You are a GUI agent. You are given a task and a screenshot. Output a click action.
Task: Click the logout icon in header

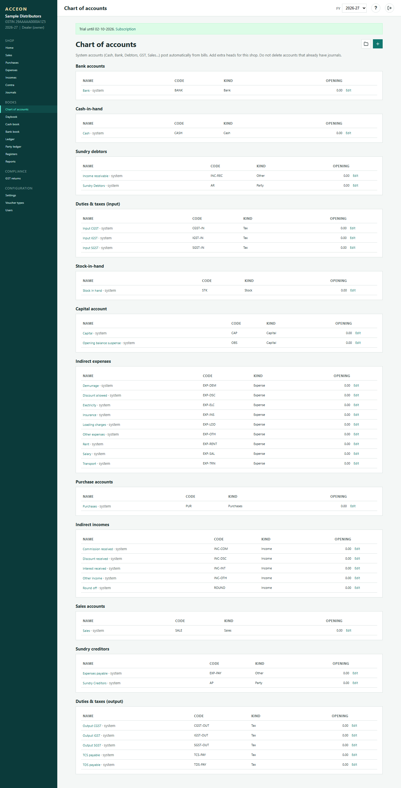(389, 8)
